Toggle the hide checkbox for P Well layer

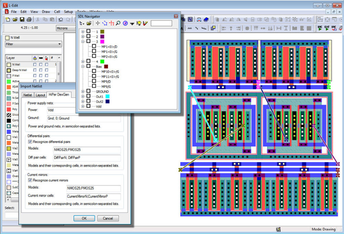(x=40, y=75)
